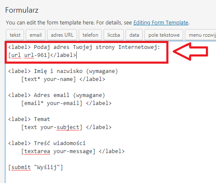Viewport: 216px width, 183px height.
Task: Click on the [url url-961] shortcode text
Action: [x=29, y=55]
